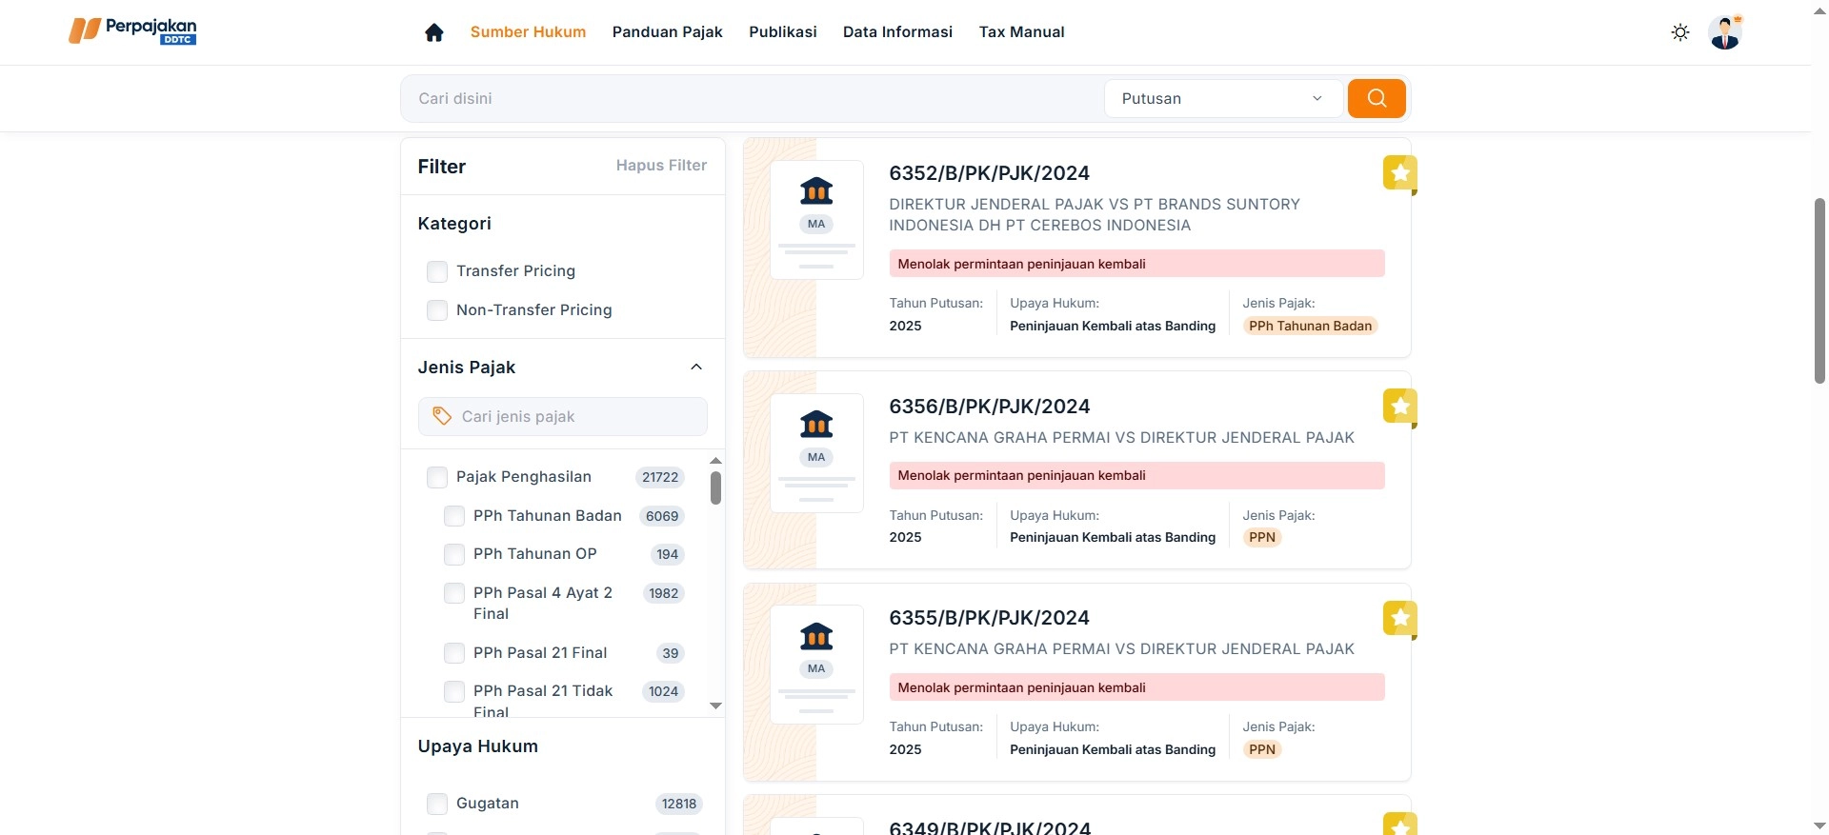Image resolution: width=1829 pixels, height=835 pixels.
Task: Click the tax list scroll-down arrow
Action: coord(715,706)
